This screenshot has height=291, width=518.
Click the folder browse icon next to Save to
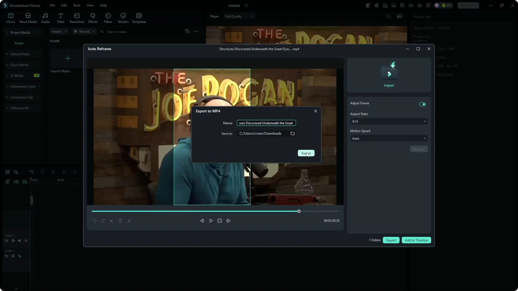click(x=293, y=133)
